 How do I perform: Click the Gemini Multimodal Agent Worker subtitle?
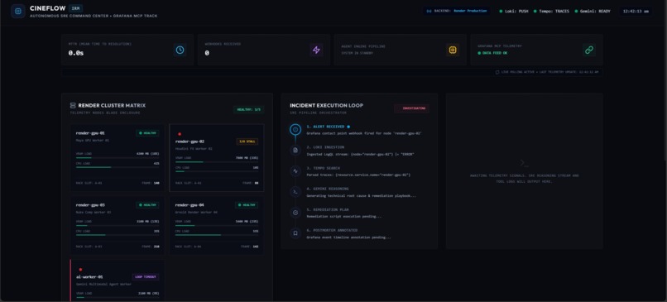point(103,284)
